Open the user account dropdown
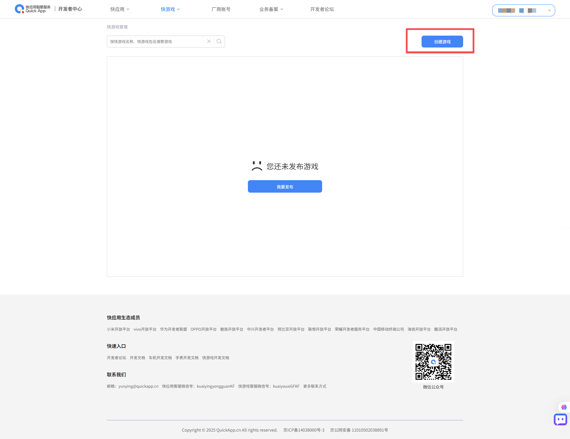The image size is (570, 439). (523, 10)
